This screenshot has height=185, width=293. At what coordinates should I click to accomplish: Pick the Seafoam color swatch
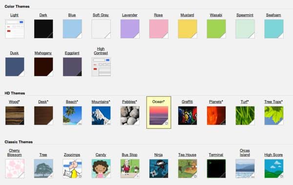click(x=274, y=29)
